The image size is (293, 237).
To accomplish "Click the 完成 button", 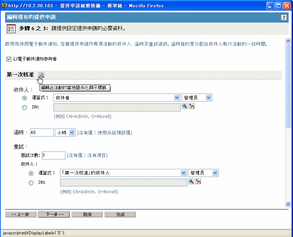I will coord(120,214).
